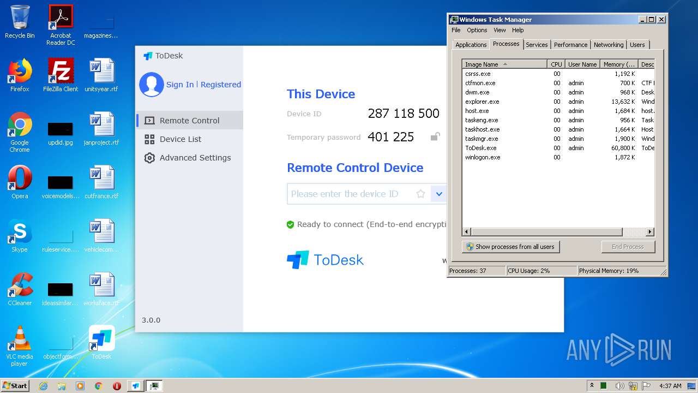Select the temporary password 401 225
The width and height of the screenshot is (698, 393).
(391, 137)
